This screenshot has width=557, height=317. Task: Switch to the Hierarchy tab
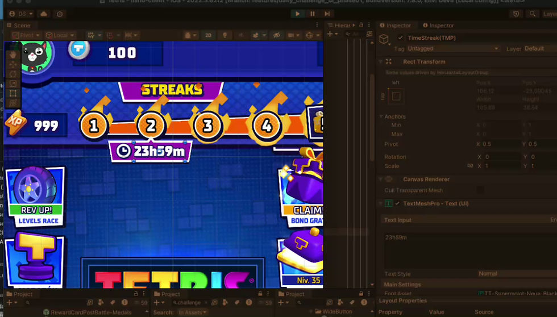[x=339, y=25]
